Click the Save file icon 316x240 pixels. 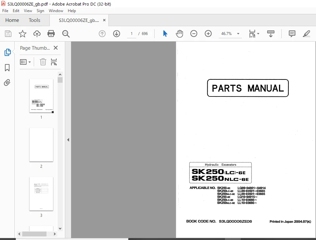coord(8,34)
